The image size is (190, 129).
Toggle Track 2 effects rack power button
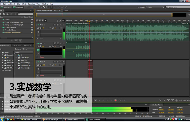39,50
